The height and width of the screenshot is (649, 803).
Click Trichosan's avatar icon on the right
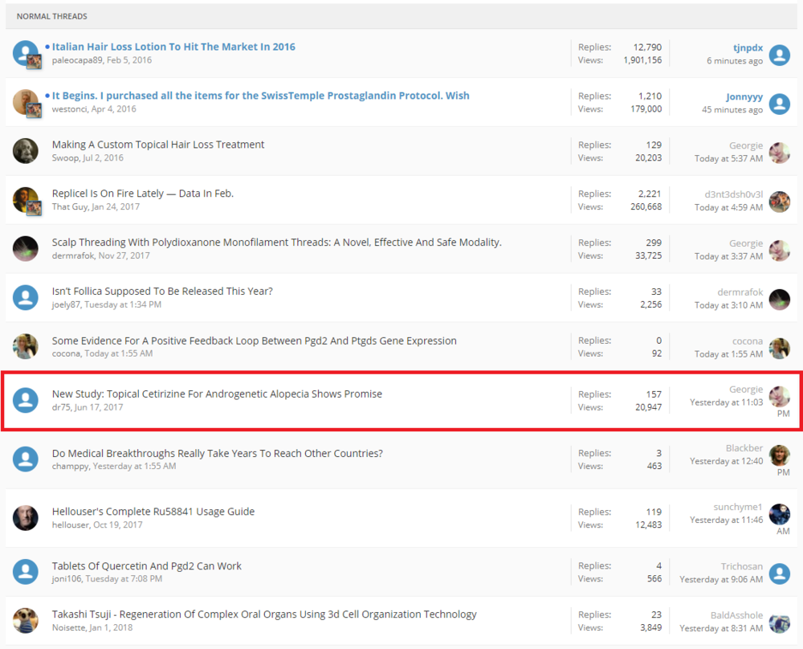779,573
